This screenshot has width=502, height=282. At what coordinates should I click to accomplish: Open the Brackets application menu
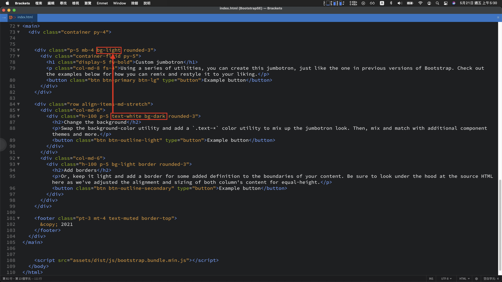[22, 3]
